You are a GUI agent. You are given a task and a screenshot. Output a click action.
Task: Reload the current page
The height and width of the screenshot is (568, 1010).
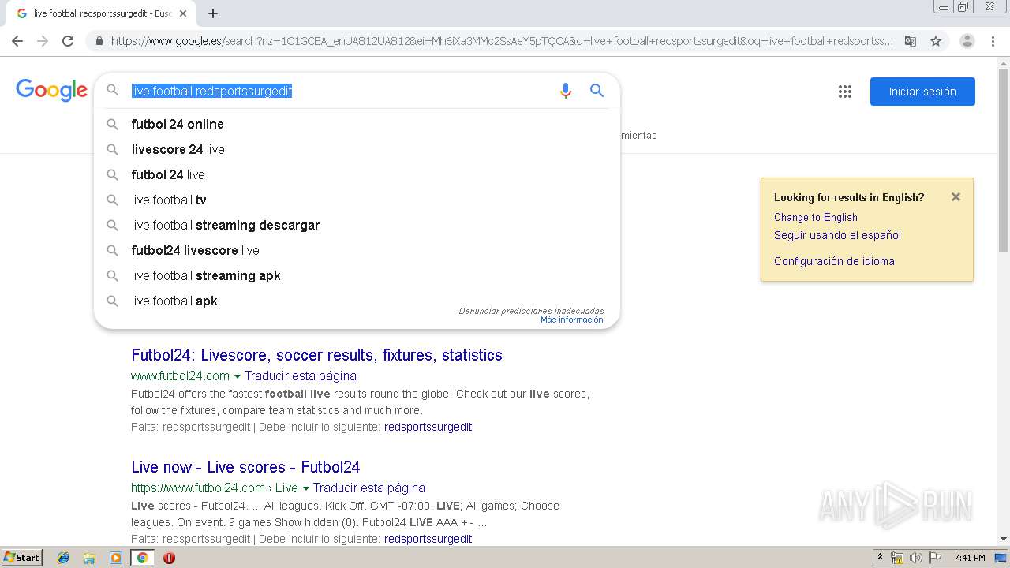click(x=68, y=41)
